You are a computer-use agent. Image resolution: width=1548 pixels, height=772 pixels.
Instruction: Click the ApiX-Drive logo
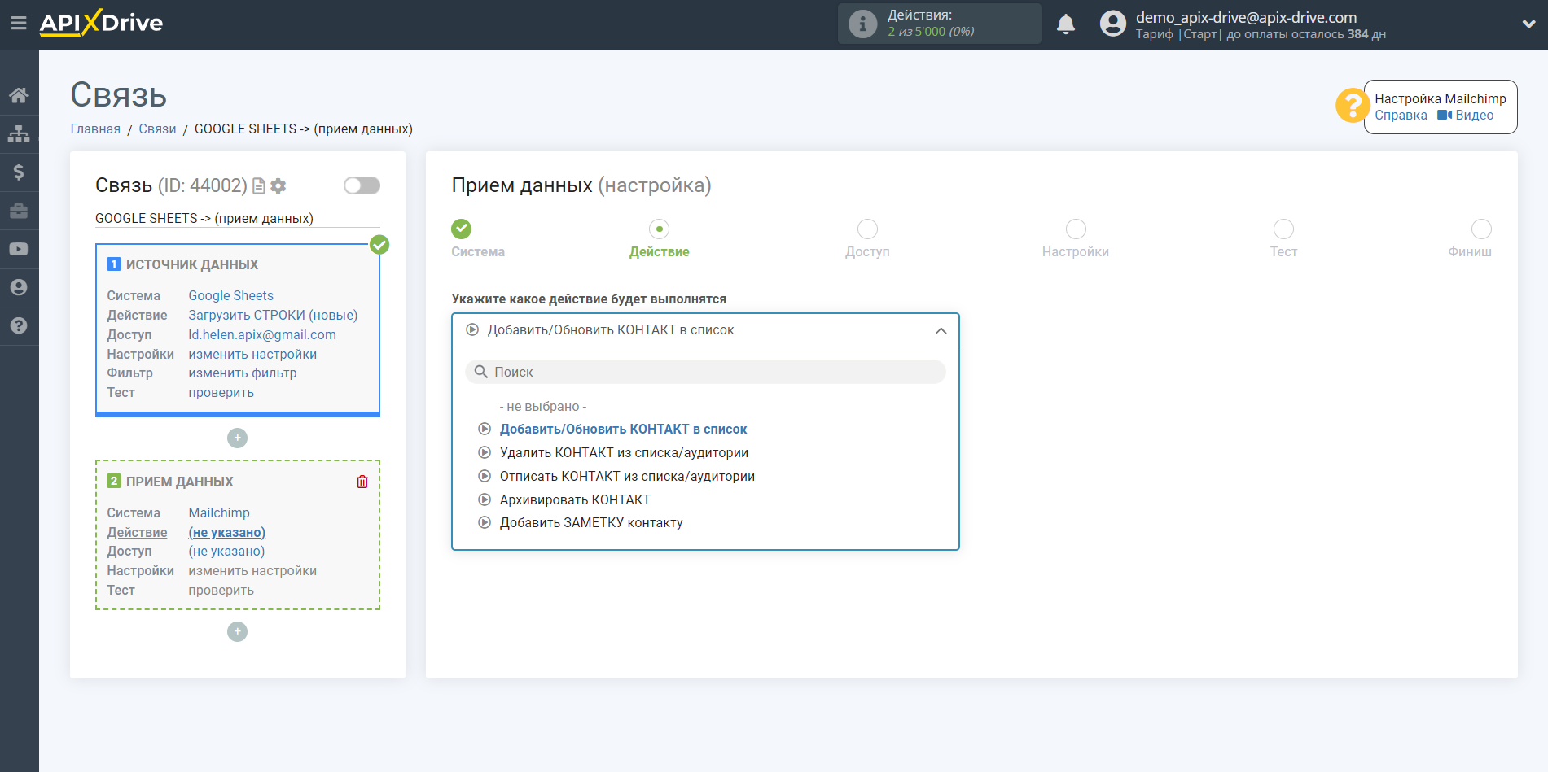[101, 23]
